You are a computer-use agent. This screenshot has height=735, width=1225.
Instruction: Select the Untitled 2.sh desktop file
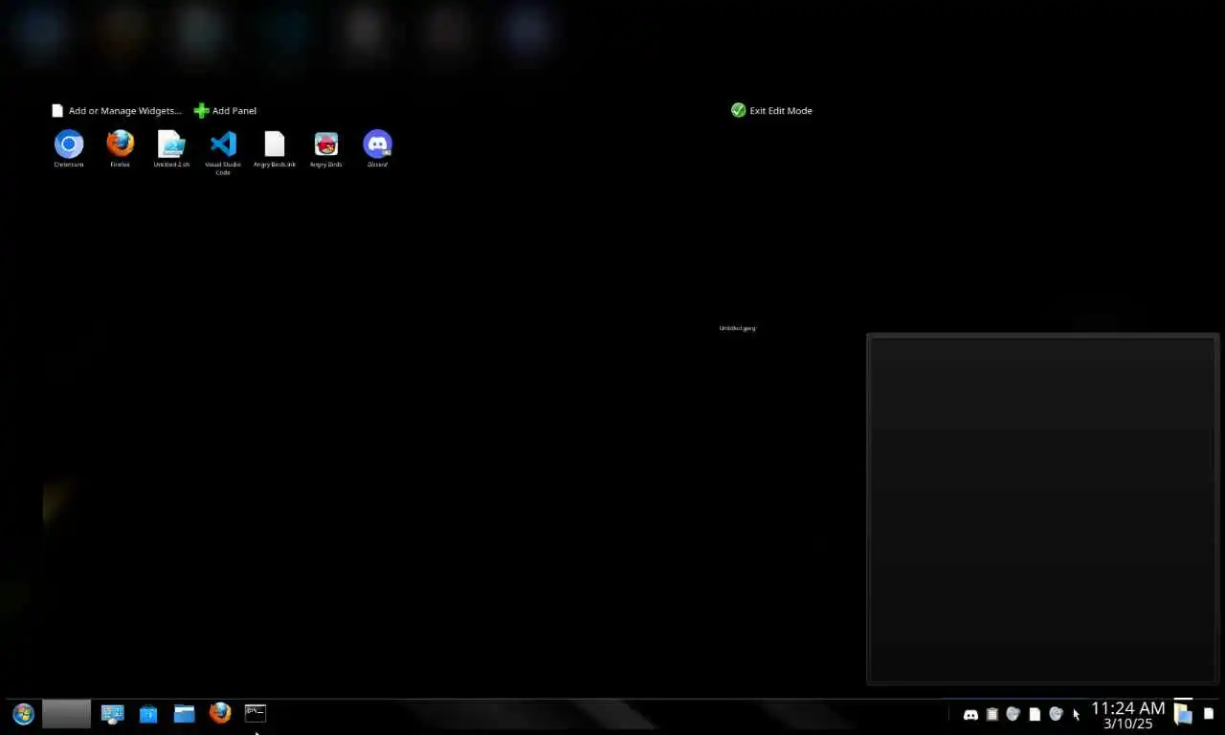tap(171, 148)
